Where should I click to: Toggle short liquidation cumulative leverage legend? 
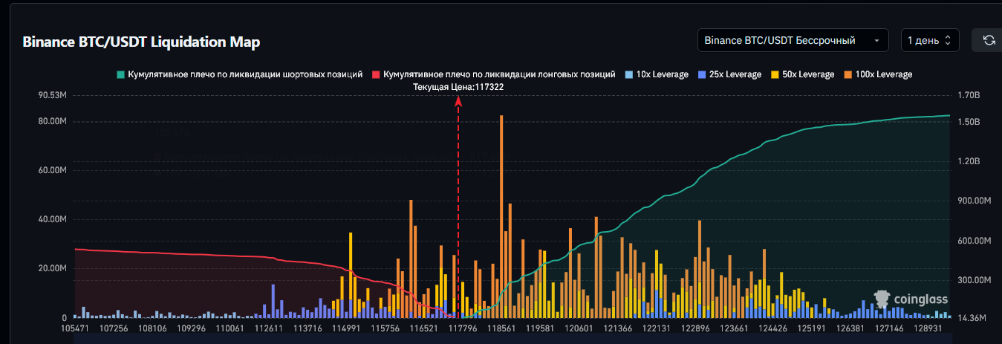pos(239,74)
